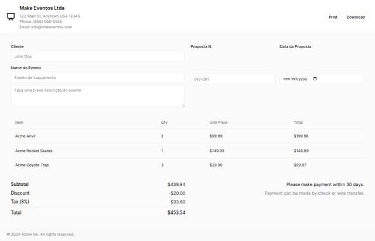Viewport: 375px width, 241px height.
Task: Focus the Nome do Evento input field
Action: [x=97, y=78]
